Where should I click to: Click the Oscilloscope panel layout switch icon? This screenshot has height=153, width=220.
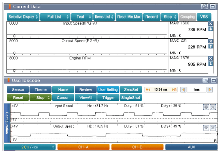[x=205, y=81]
